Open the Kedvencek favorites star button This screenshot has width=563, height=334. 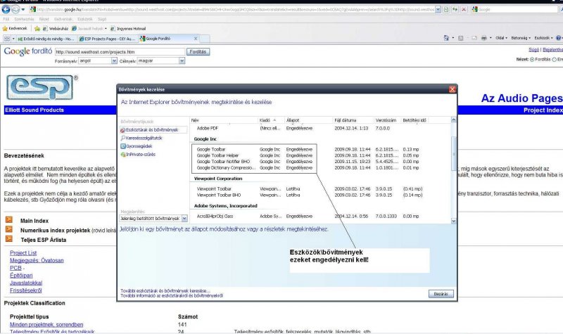tap(15, 28)
